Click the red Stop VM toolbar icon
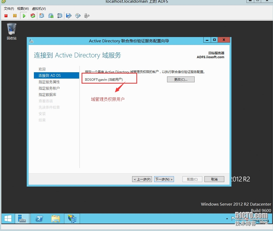 [6, 16]
